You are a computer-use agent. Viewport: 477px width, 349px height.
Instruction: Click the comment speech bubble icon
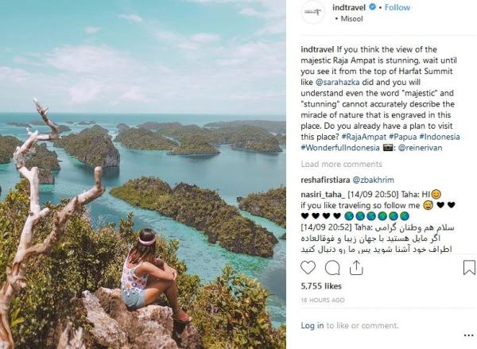tap(332, 268)
